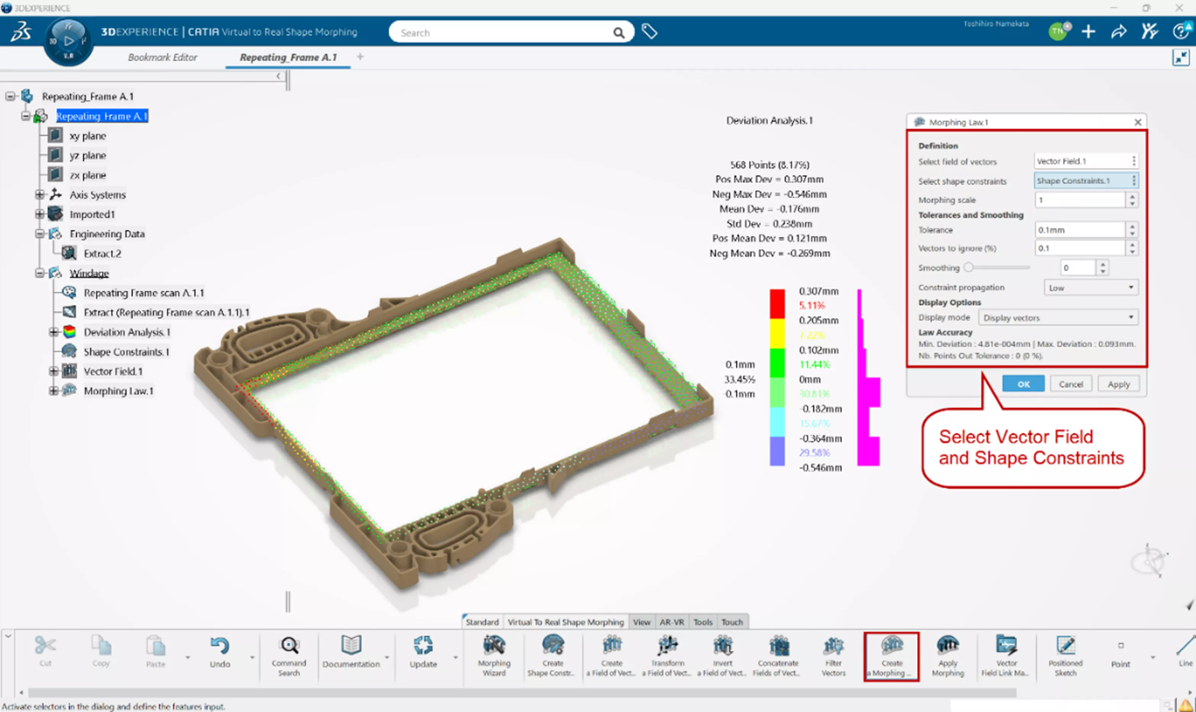
Task: Open the Constraint propagation dropdown
Action: tap(1090, 287)
